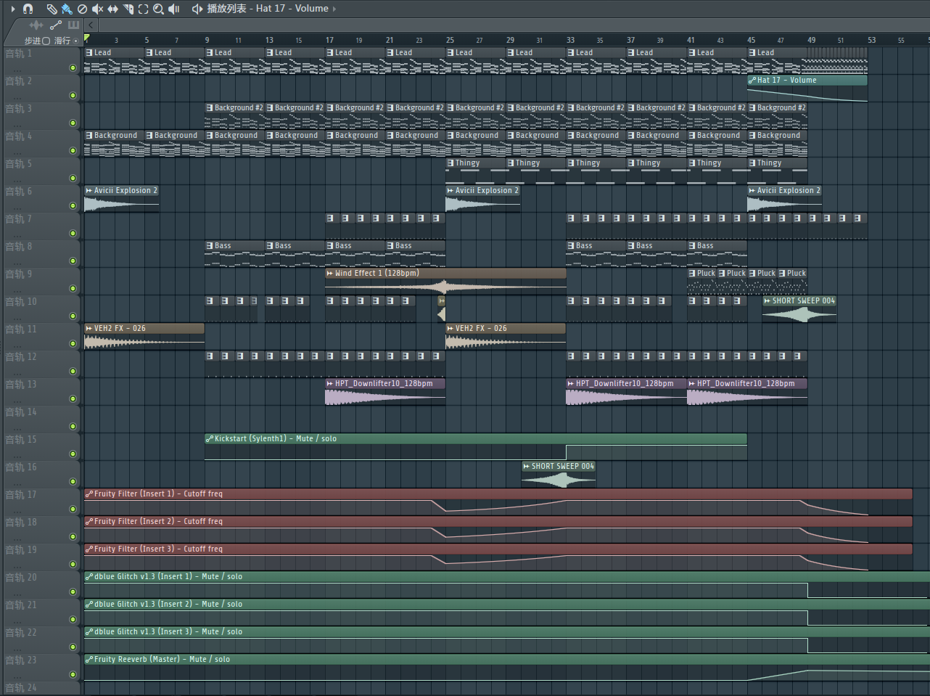Click bar 17 on the timeline ruler

329,40
